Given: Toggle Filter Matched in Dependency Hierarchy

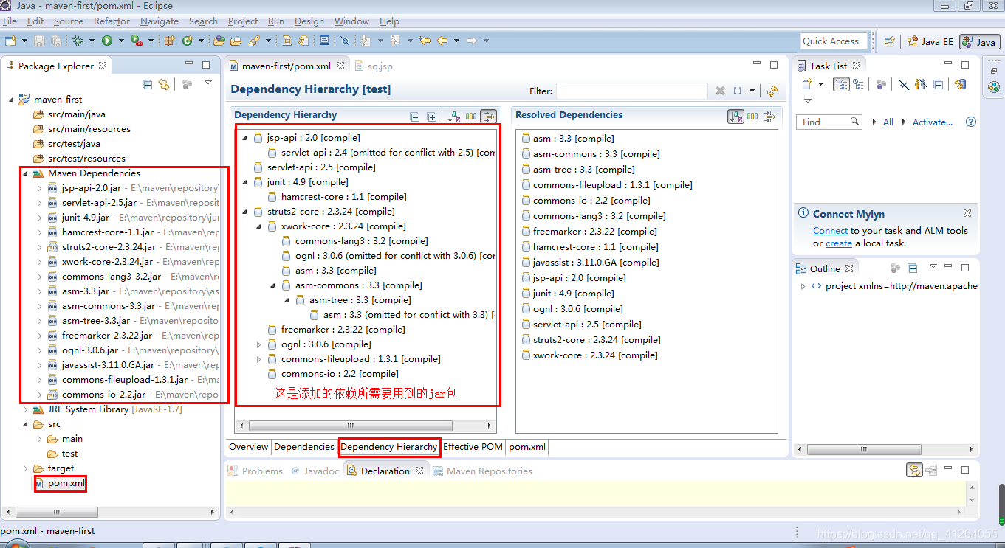Looking at the screenshot, I should (488, 116).
